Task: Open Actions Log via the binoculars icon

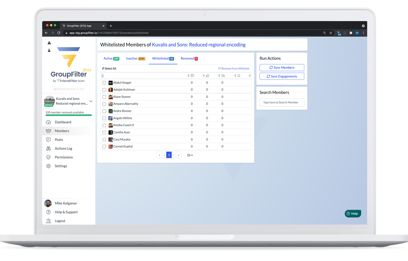Action: pyautogui.click(x=48, y=149)
